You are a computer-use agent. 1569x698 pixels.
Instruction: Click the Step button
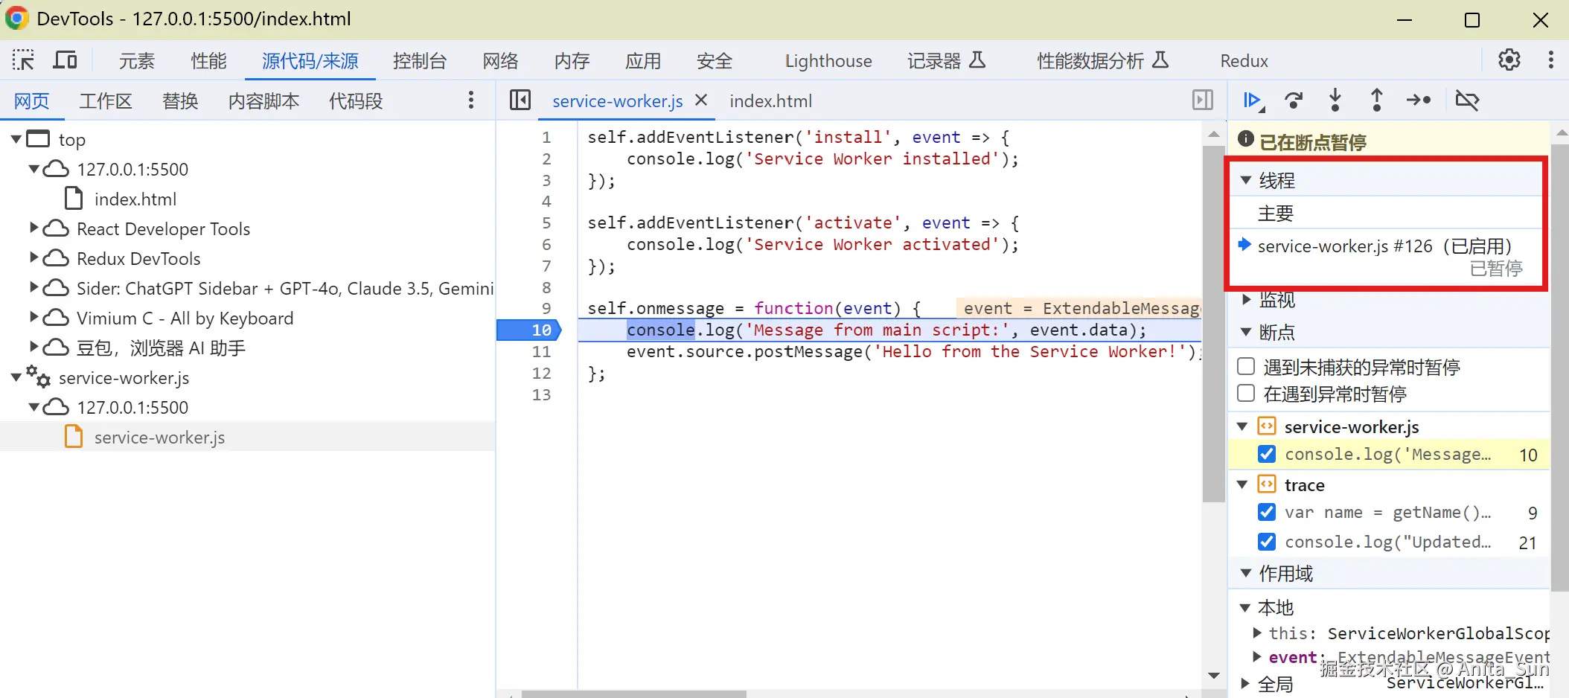pyautogui.click(x=1419, y=100)
